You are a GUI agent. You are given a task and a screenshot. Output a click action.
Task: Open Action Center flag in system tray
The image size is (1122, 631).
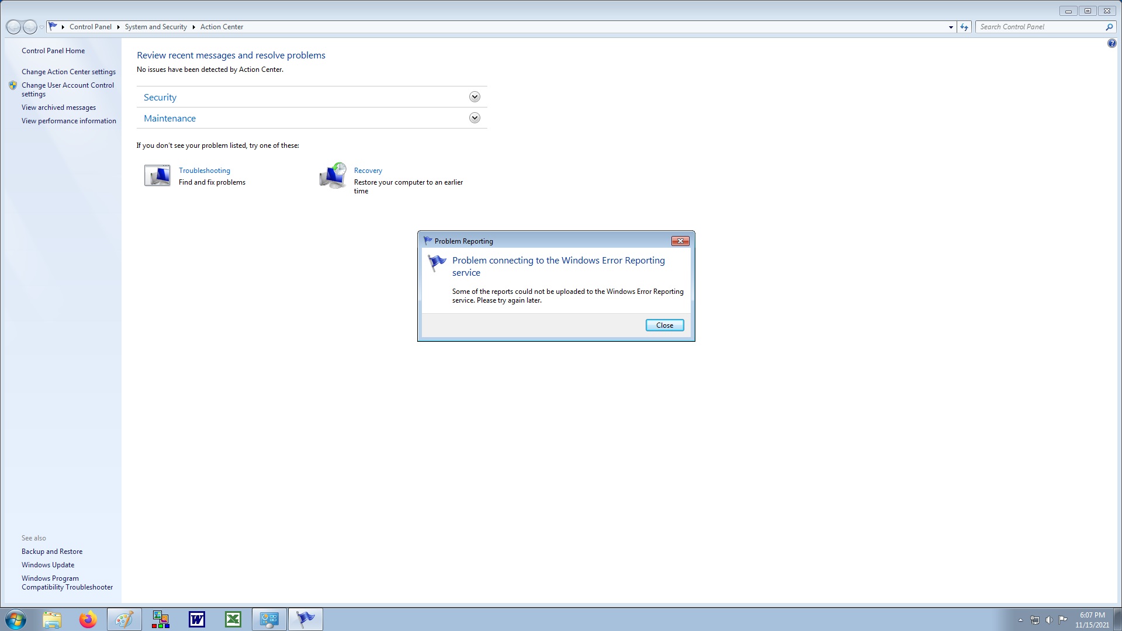(1063, 619)
